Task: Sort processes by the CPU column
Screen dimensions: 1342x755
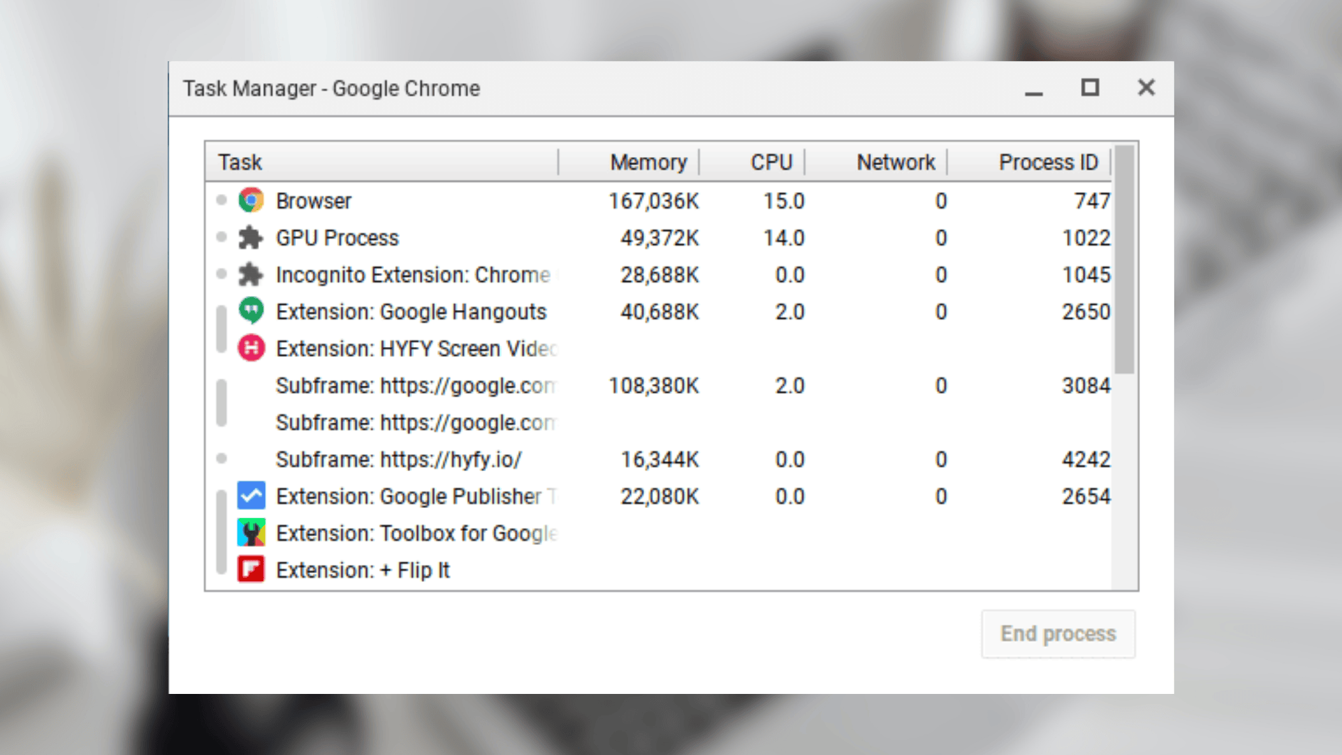Action: 772,162
